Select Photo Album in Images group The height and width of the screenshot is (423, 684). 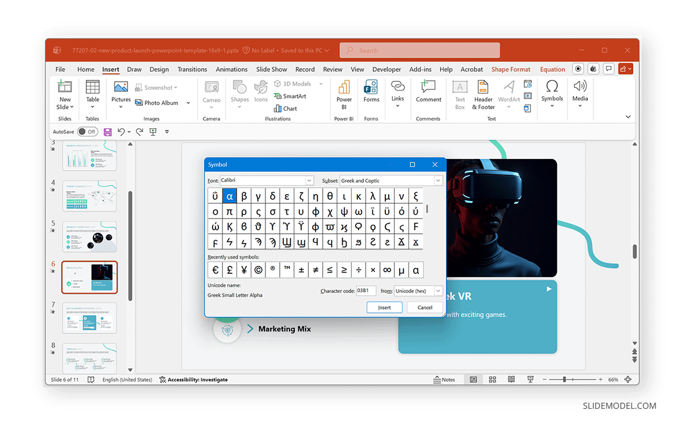pos(157,103)
